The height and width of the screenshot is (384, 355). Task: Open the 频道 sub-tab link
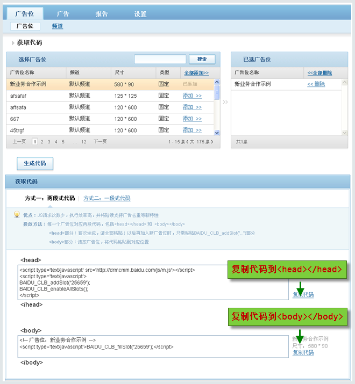pos(58,26)
